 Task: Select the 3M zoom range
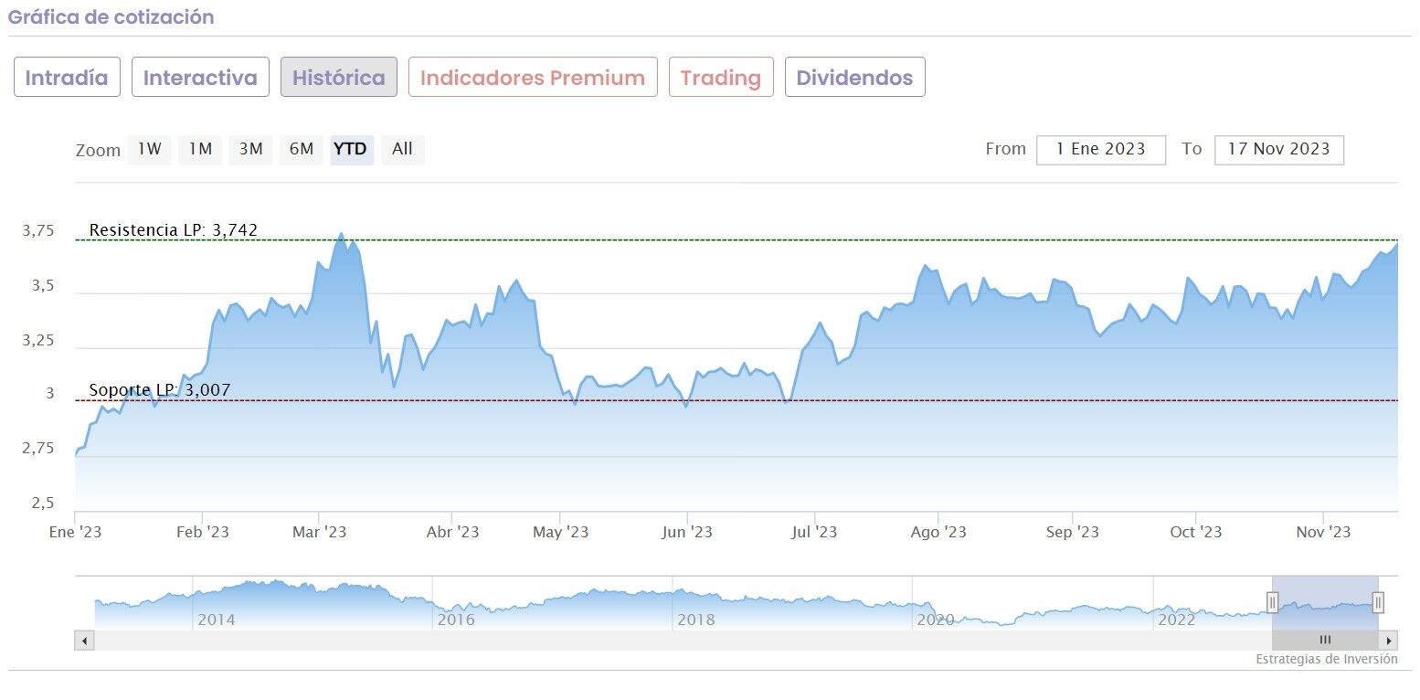[x=250, y=149]
